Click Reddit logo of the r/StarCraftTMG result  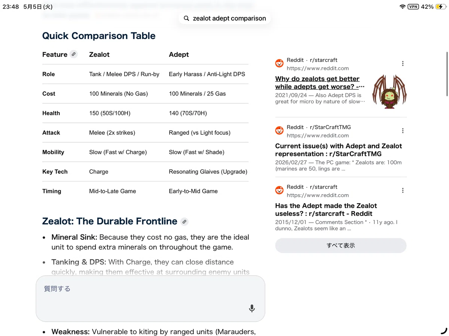[x=280, y=131]
